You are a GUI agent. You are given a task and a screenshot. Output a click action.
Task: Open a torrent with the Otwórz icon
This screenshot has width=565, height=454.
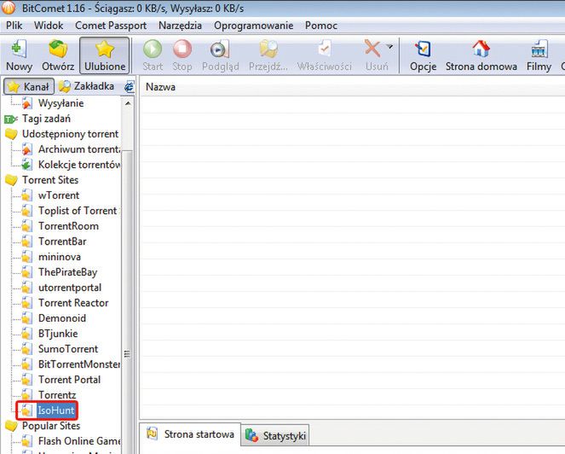(58, 49)
